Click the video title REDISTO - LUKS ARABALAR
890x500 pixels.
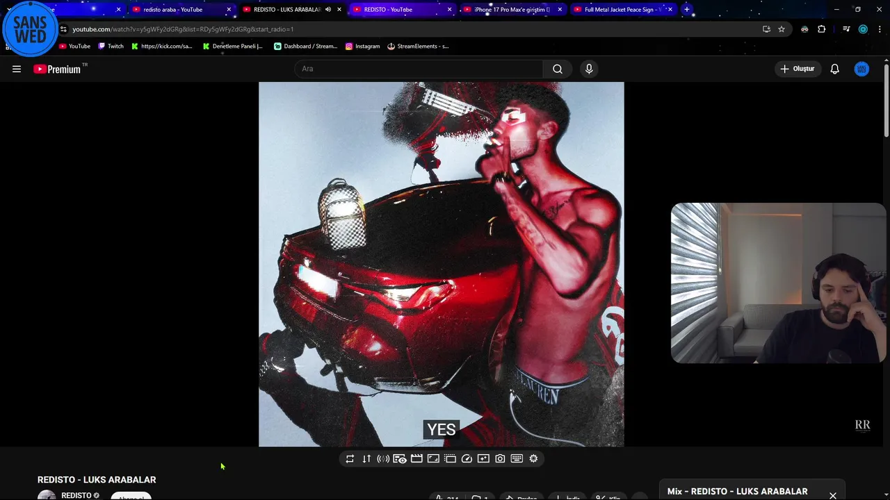(x=97, y=480)
